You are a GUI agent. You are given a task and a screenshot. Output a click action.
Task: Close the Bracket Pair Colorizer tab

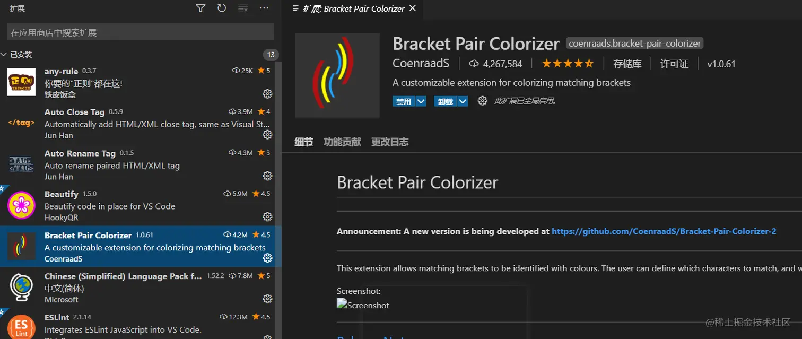[413, 8]
